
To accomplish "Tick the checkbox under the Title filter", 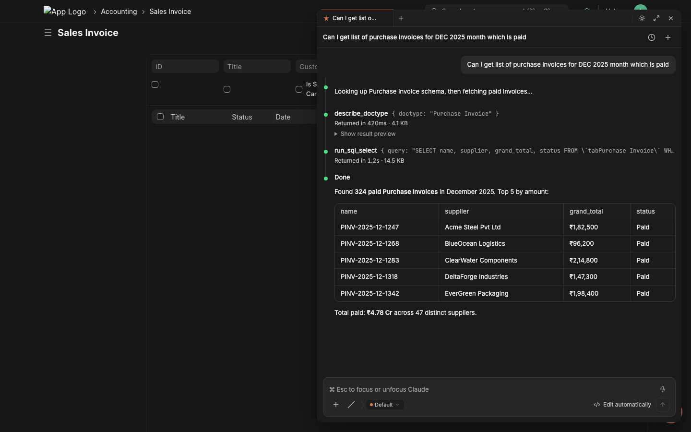I will (227, 89).
